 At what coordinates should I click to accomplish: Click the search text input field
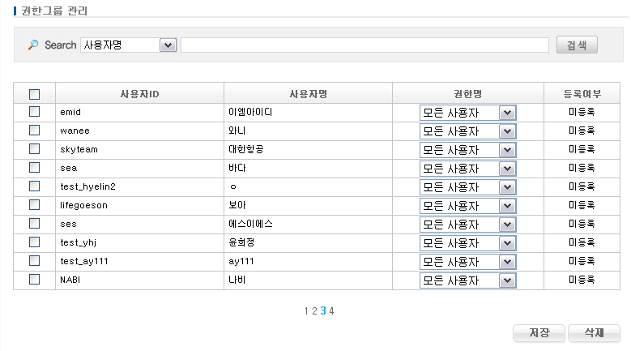coord(365,45)
